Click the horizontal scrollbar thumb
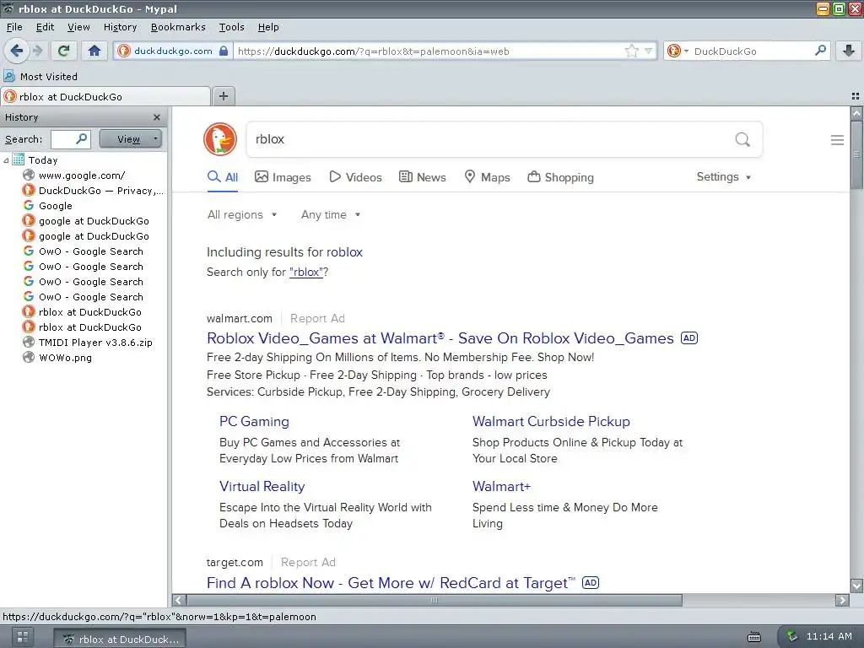Viewport: 864px width, 648px height. pyautogui.click(x=435, y=600)
